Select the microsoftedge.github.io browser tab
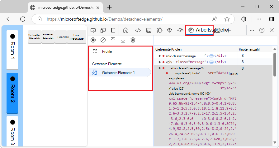The height and width of the screenshot is (148, 279). 65,7
